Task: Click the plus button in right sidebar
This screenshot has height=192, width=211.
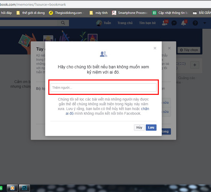Action: pos(195,65)
